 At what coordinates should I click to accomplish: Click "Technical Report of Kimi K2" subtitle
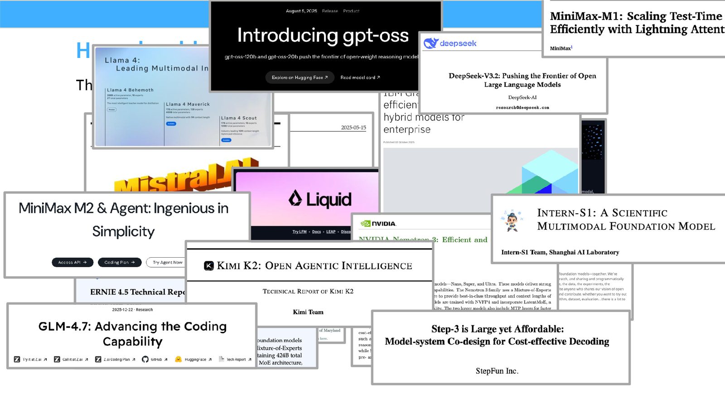[x=308, y=291]
